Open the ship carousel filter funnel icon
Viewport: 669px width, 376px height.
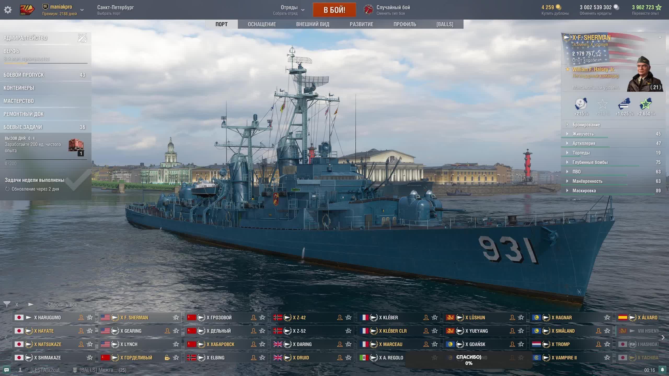pyautogui.click(x=7, y=304)
